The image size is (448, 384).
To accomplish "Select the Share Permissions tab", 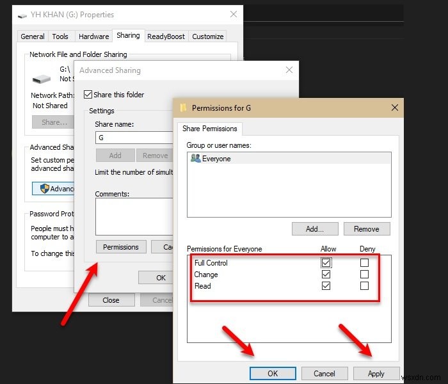I will tap(210, 129).
